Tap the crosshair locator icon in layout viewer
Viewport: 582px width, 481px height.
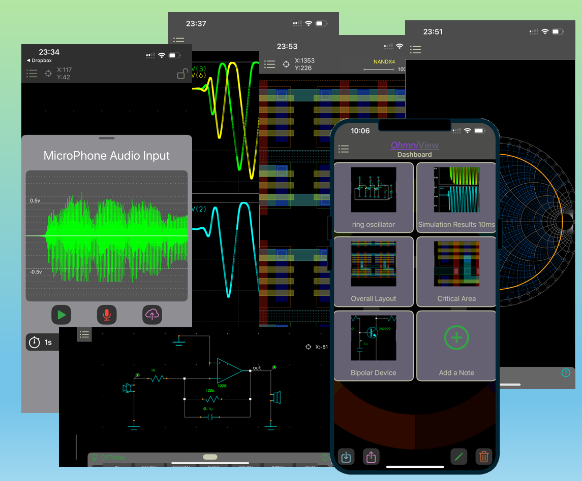click(286, 64)
